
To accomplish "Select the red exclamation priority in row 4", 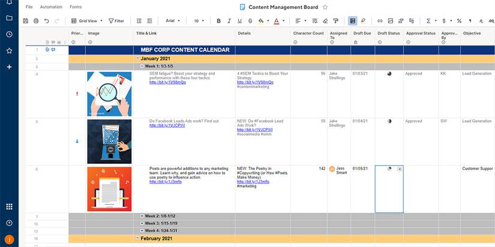I will pos(77,94).
